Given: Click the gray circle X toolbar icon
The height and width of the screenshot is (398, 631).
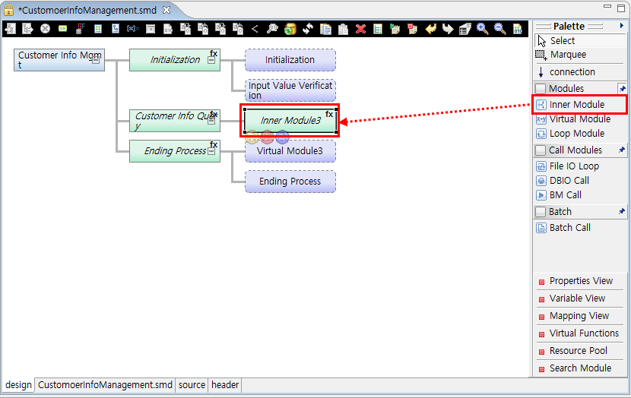Looking at the screenshot, I should click(x=45, y=29).
